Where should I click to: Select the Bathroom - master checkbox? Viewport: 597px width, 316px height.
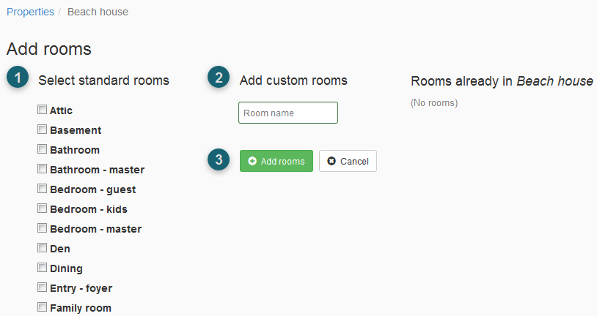pyautogui.click(x=42, y=169)
